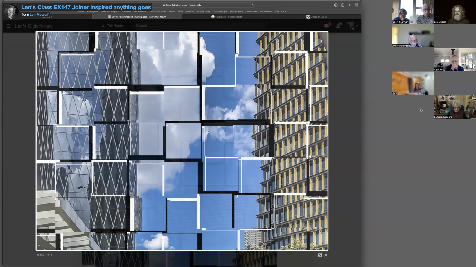Open the Zoom bookmark
The image size is (476, 267).
click(x=181, y=12)
